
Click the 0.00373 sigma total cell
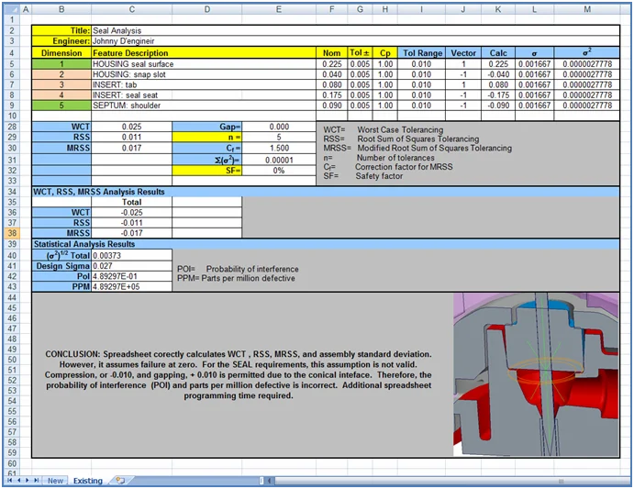coord(132,256)
